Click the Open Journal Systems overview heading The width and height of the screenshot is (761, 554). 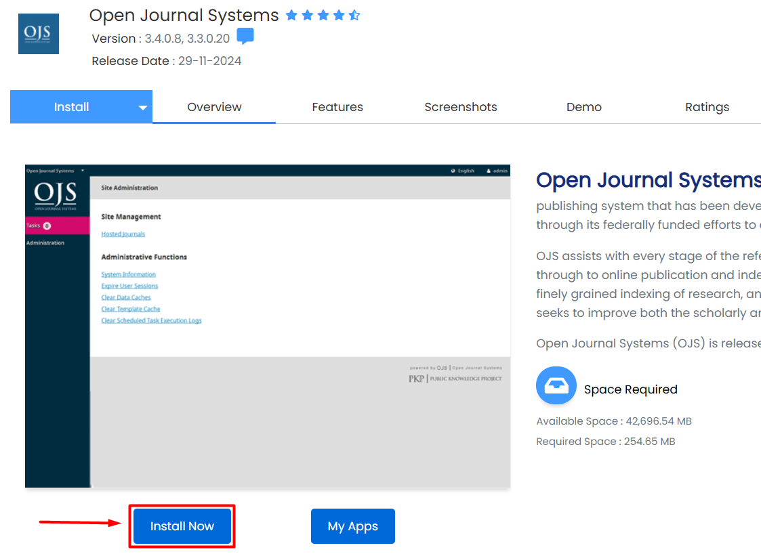(x=649, y=180)
